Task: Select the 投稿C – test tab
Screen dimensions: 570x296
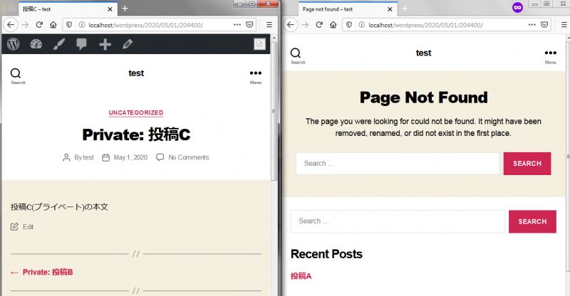Action: pyautogui.click(x=63, y=9)
